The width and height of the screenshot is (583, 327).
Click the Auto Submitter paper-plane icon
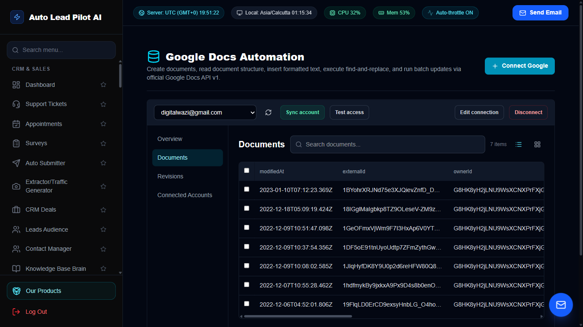point(16,163)
